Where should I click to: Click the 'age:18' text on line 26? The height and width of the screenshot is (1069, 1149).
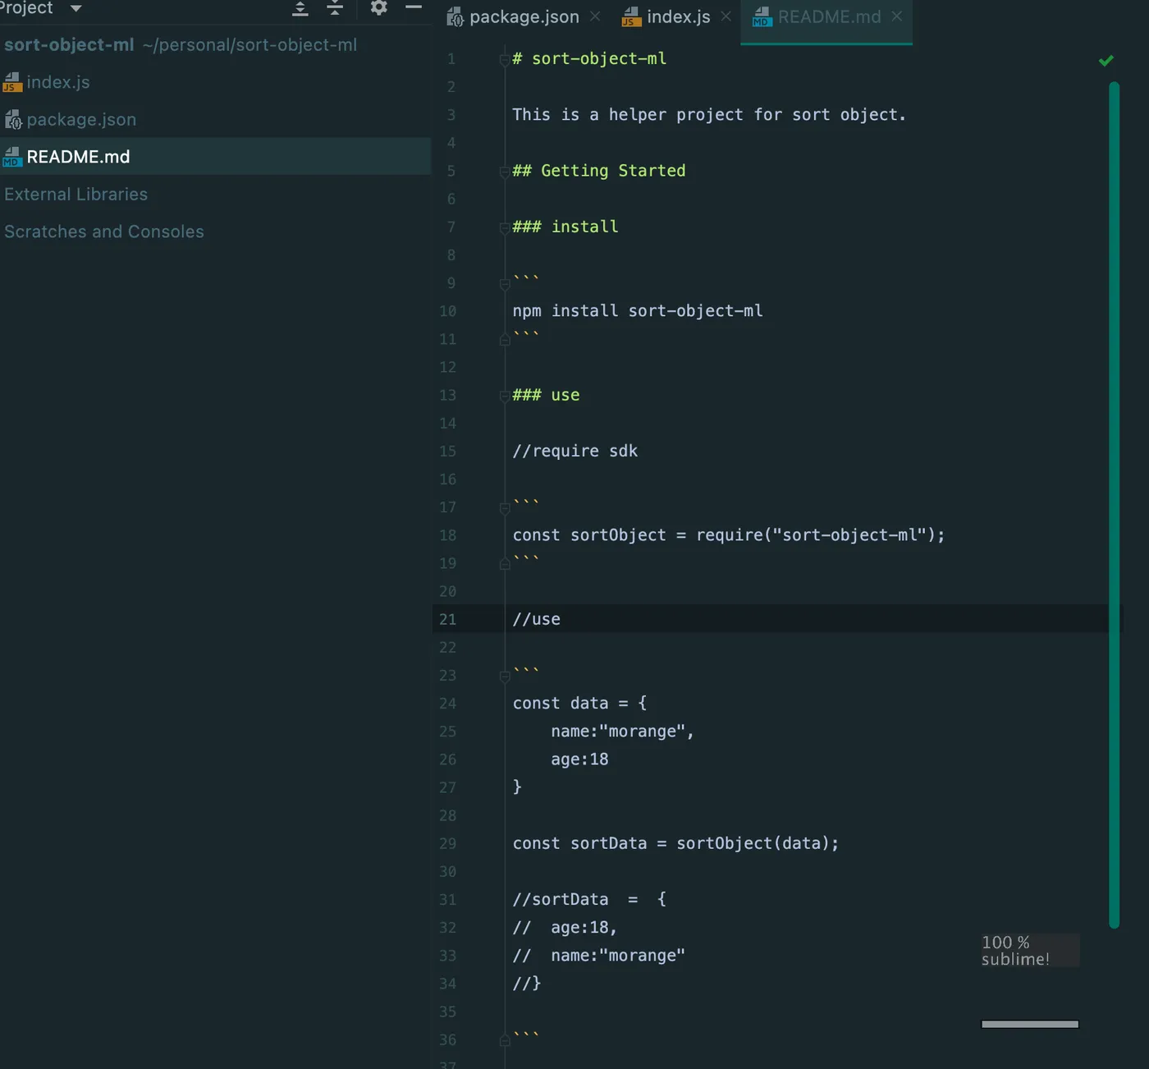tap(579, 759)
